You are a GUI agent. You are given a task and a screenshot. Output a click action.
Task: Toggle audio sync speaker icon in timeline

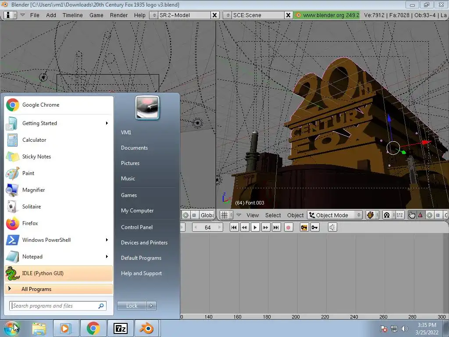click(332, 227)
